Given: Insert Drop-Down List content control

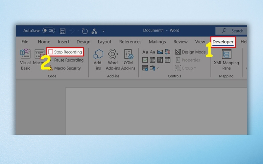Looking at the screenshot, I should (x=160, y=60).
